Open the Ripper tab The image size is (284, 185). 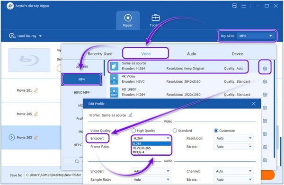pos(128,20)
